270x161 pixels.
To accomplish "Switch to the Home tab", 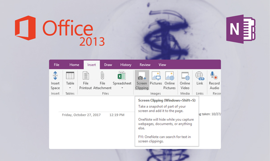I will (x=74, y=65).
